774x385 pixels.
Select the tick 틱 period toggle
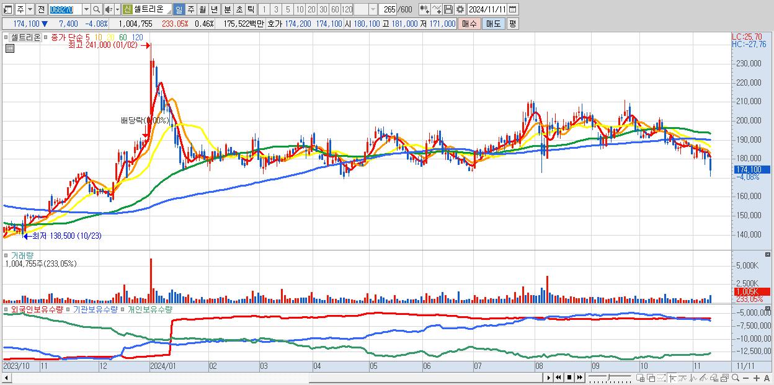click(251, 9)
